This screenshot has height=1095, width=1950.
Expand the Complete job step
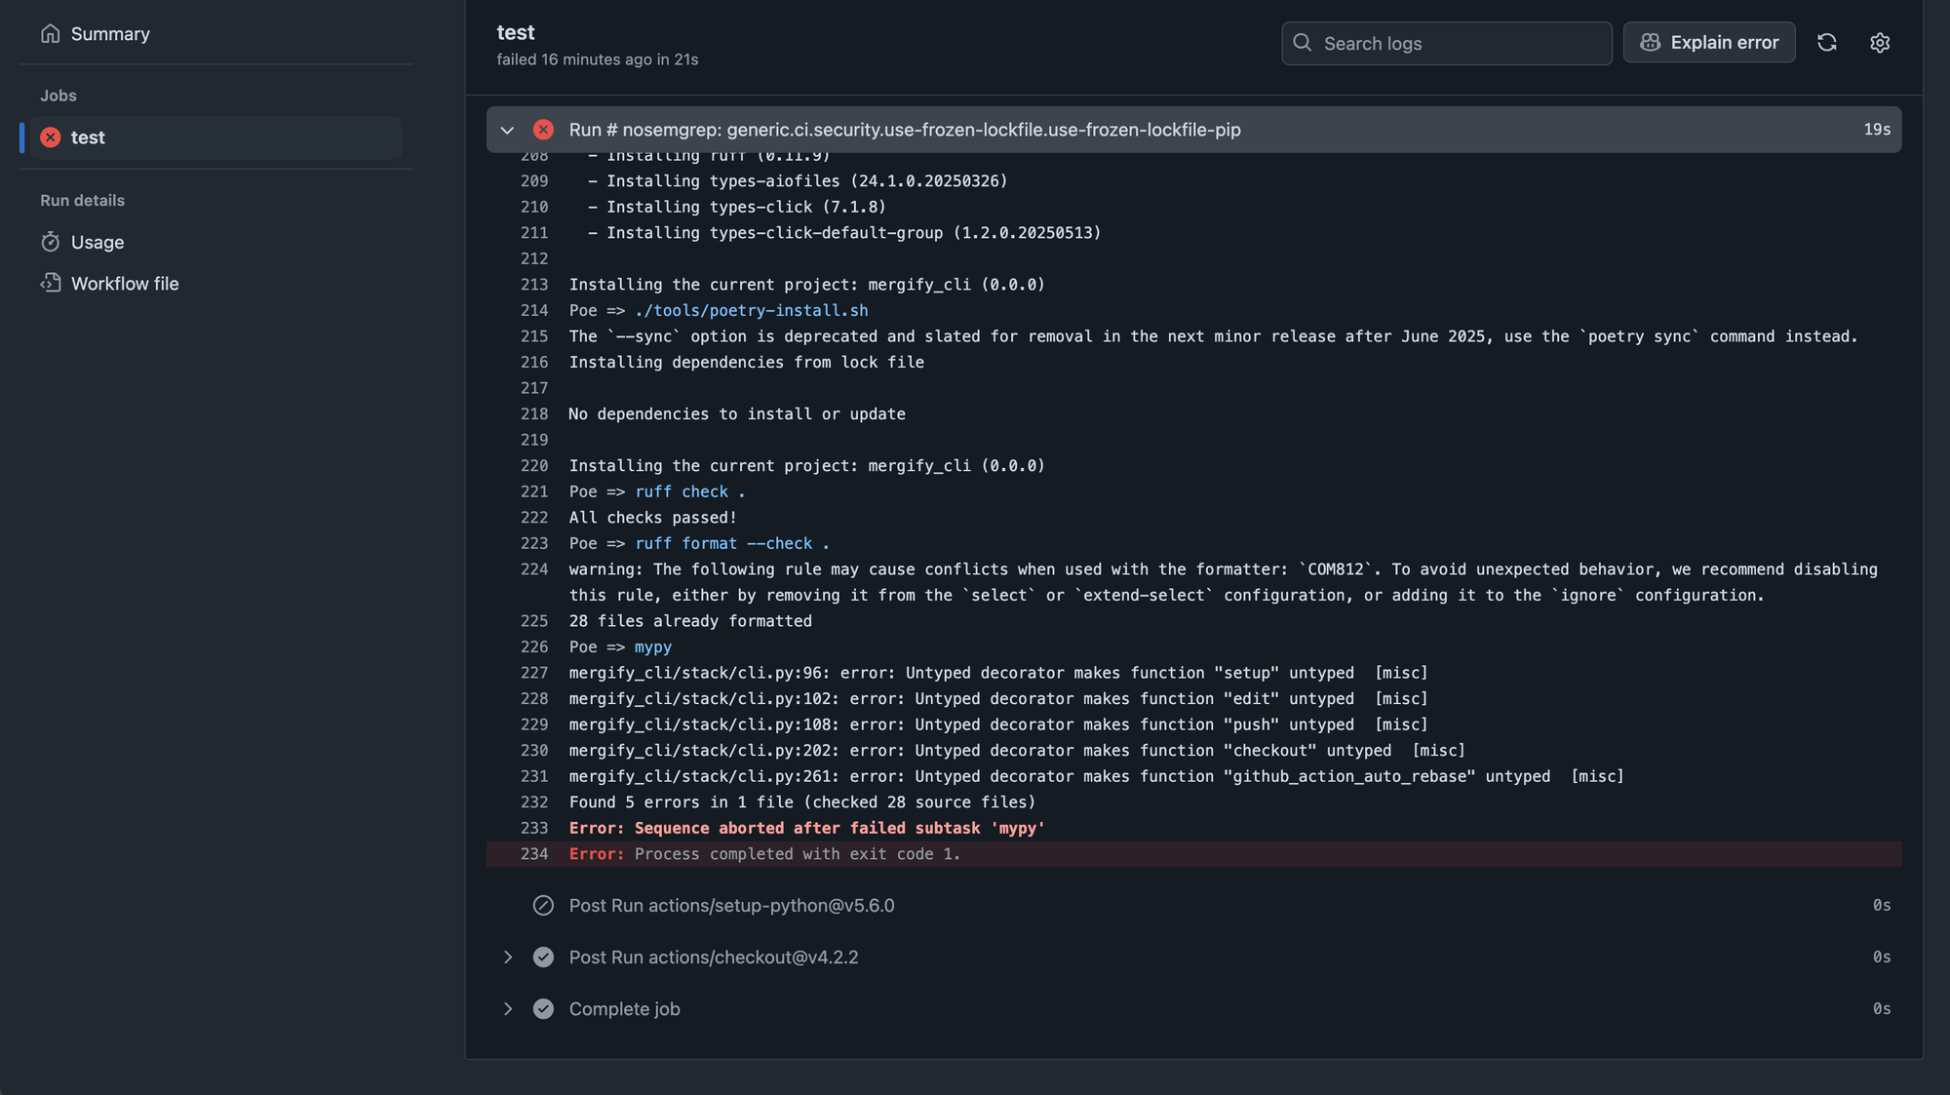coord(507,1009)
